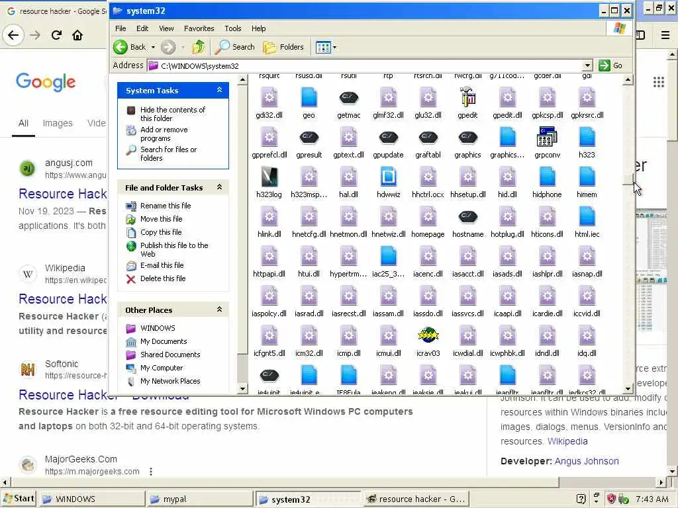The height and width of the screenshot is (508, 678).
Task: Select the hidphone file icon
Action: click(547, 177)
